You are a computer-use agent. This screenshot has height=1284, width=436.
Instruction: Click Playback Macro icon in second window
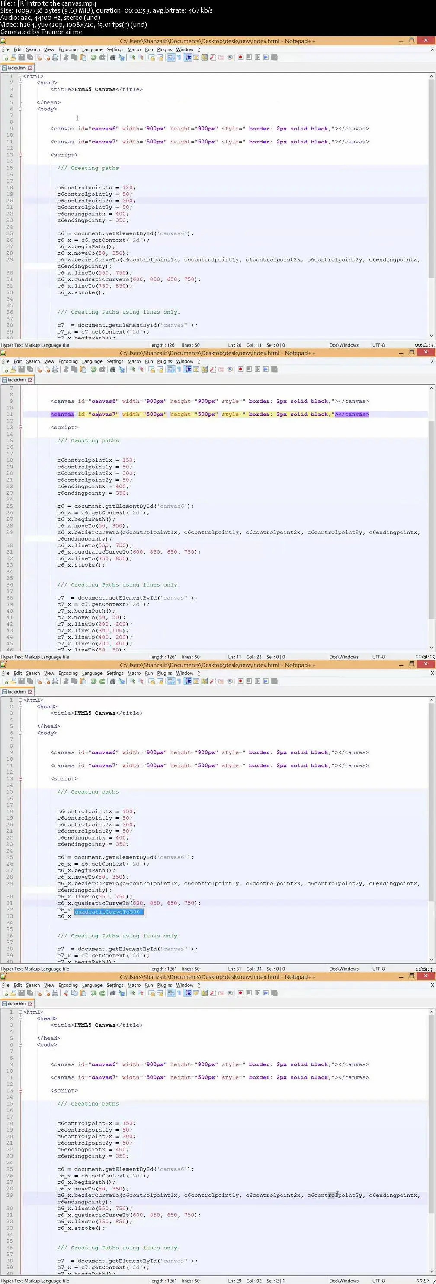(x=257, y=370)
